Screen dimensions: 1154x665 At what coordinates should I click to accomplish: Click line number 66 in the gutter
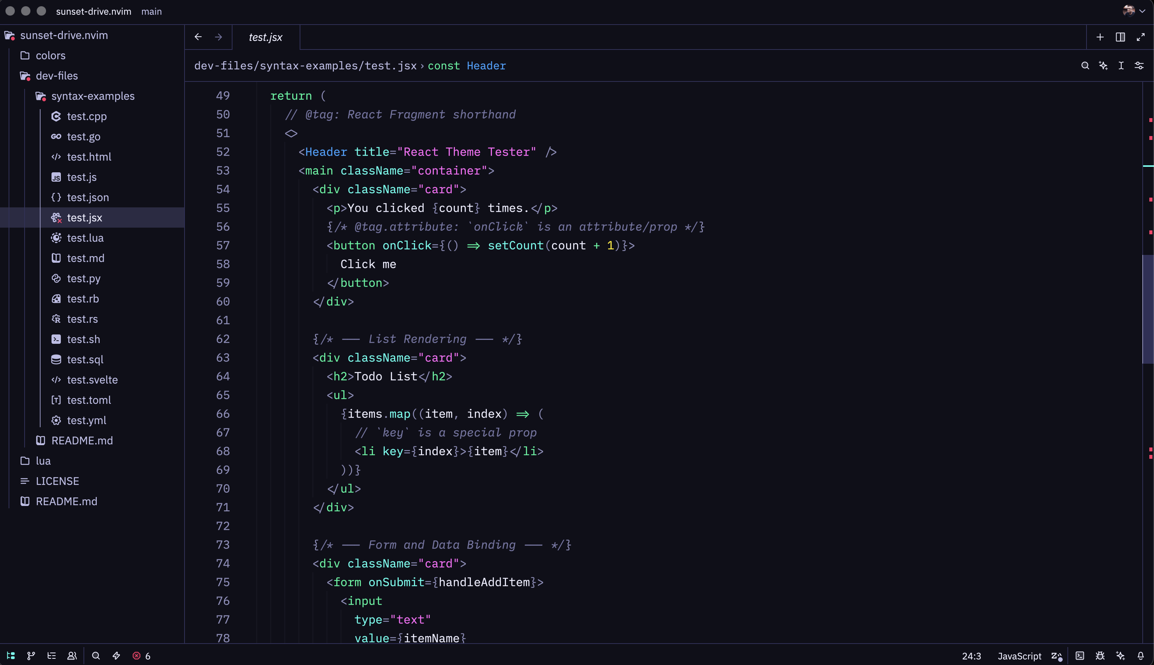[223, 414]
